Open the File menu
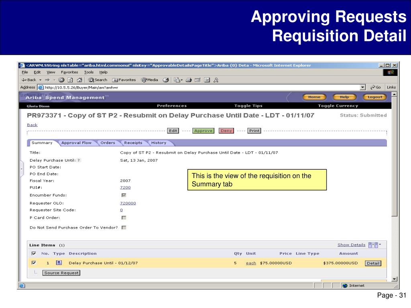 tap(24, 72)
